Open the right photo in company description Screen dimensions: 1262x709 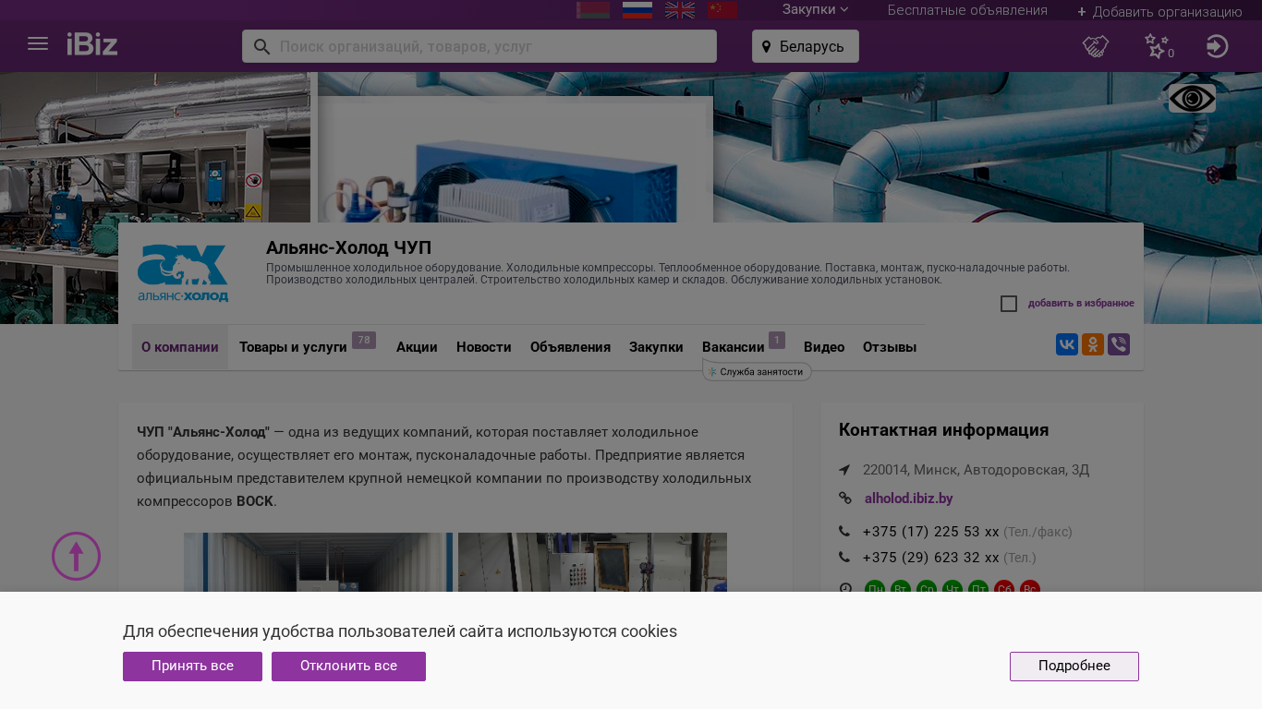592,562
